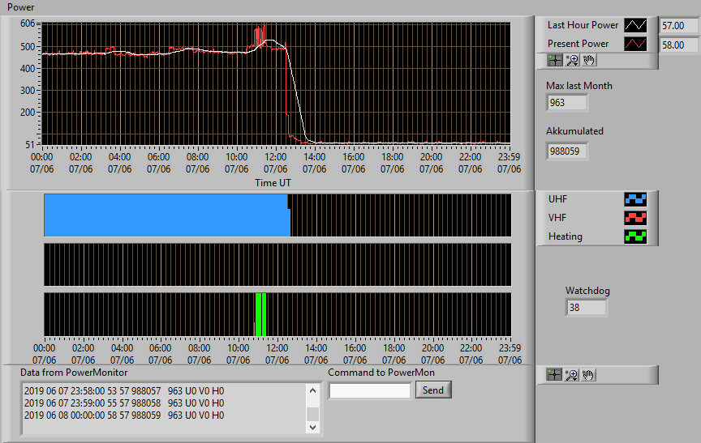701x443 pixels.
Task: Click the UHF blue legend swatch
Action: 635,199
